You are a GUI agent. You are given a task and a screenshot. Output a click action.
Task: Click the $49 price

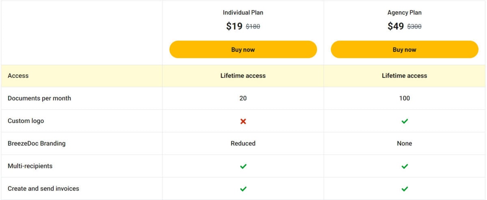point(396,26)
